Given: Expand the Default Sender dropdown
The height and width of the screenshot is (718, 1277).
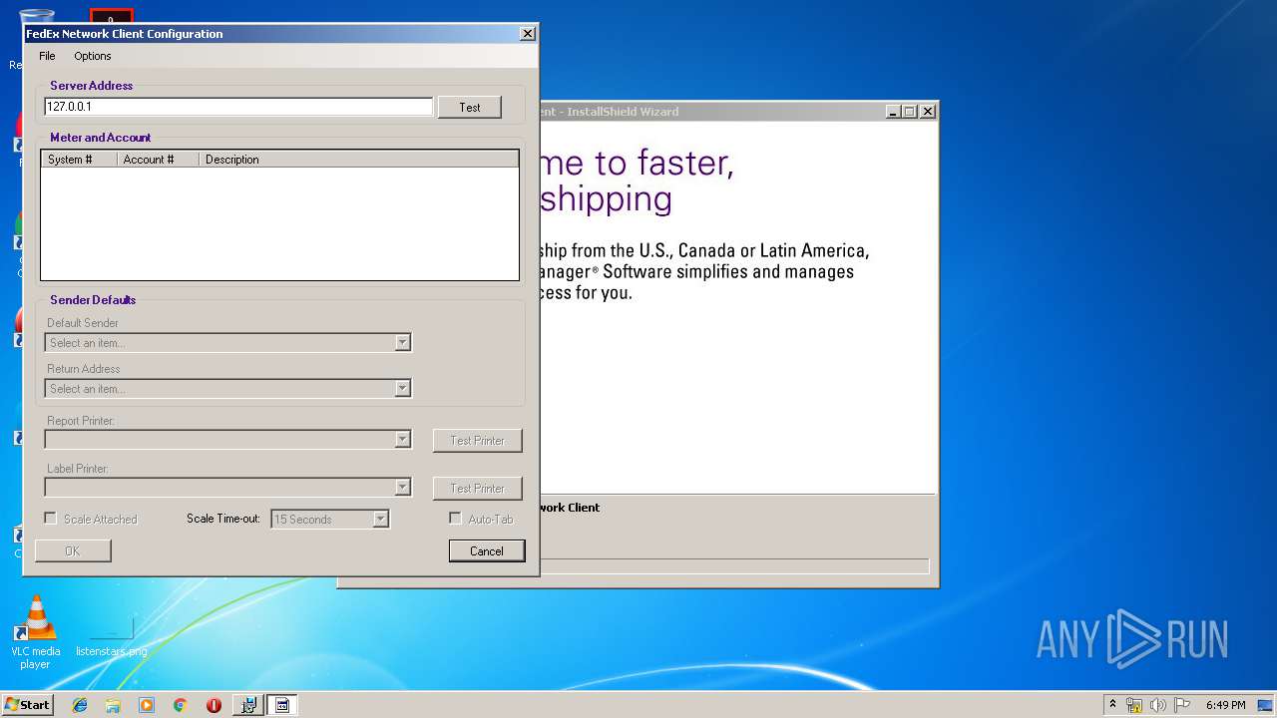Looking at the screenshot, I should (x=402, y=343).
